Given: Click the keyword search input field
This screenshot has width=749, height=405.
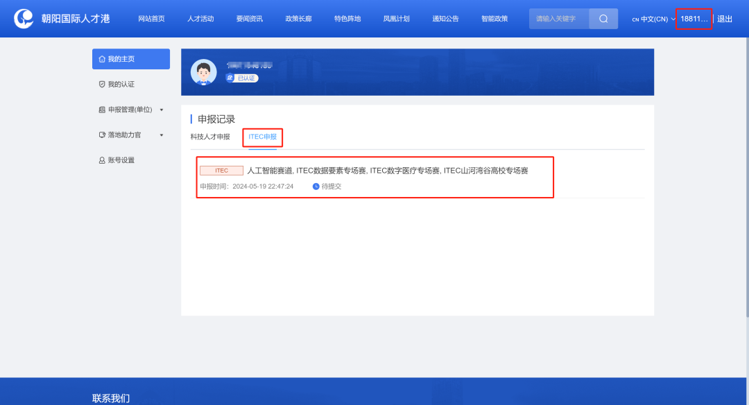Looking at the screenshot, I should [x=559, y=19].
